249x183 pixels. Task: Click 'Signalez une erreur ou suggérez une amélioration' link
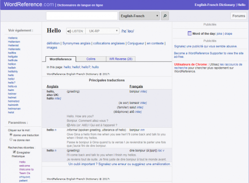pyautogui.click(x=134, y=164)
